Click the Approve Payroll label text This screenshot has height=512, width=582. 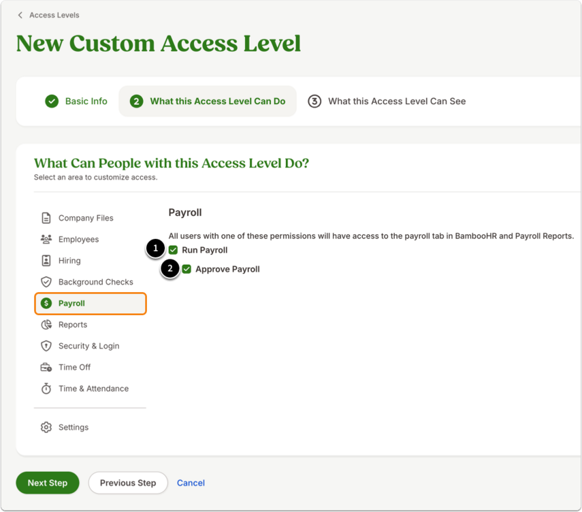[x=227, y=269]
